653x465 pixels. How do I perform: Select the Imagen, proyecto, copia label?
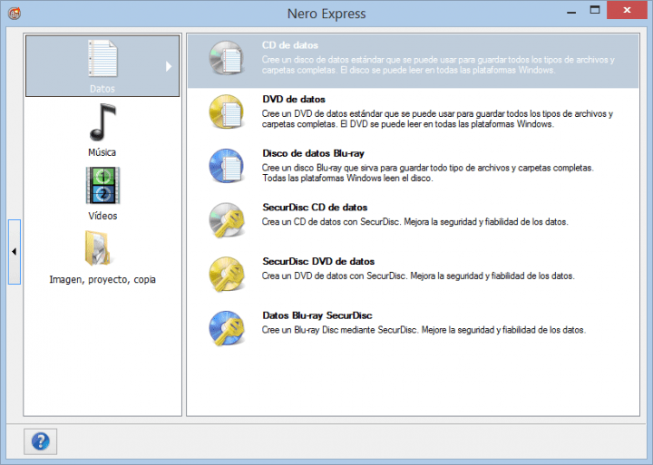102,279
